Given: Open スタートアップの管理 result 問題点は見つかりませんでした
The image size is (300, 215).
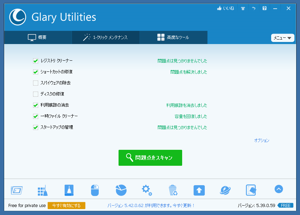Looking at the screenshot, I should pos(182,127).
